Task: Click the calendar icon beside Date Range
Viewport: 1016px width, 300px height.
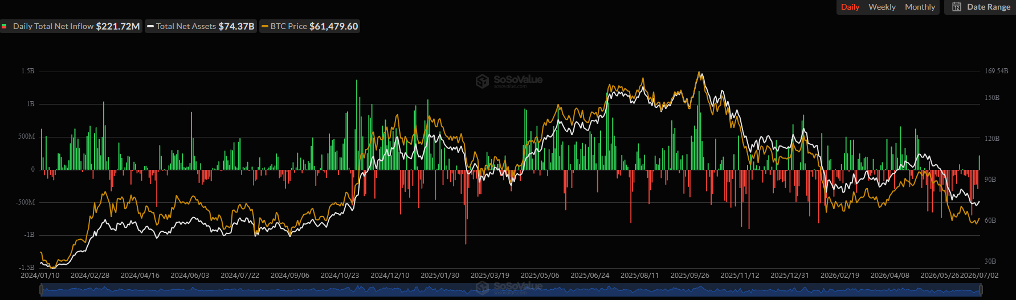Action: (x=957, y=7)
